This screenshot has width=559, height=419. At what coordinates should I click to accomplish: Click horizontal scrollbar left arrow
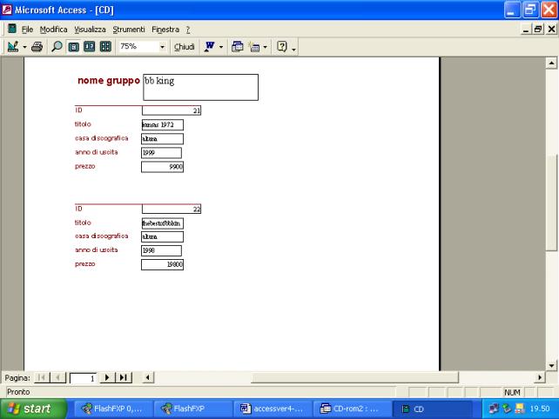148,377
